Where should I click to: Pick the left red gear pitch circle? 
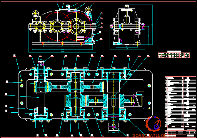pyautogui.click(x=57, y=26)
